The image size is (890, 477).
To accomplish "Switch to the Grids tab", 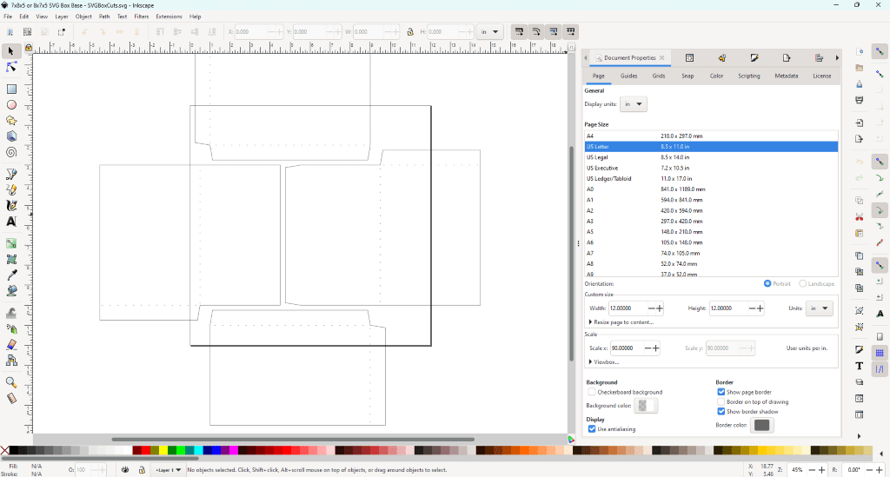I will pos(659,76).
